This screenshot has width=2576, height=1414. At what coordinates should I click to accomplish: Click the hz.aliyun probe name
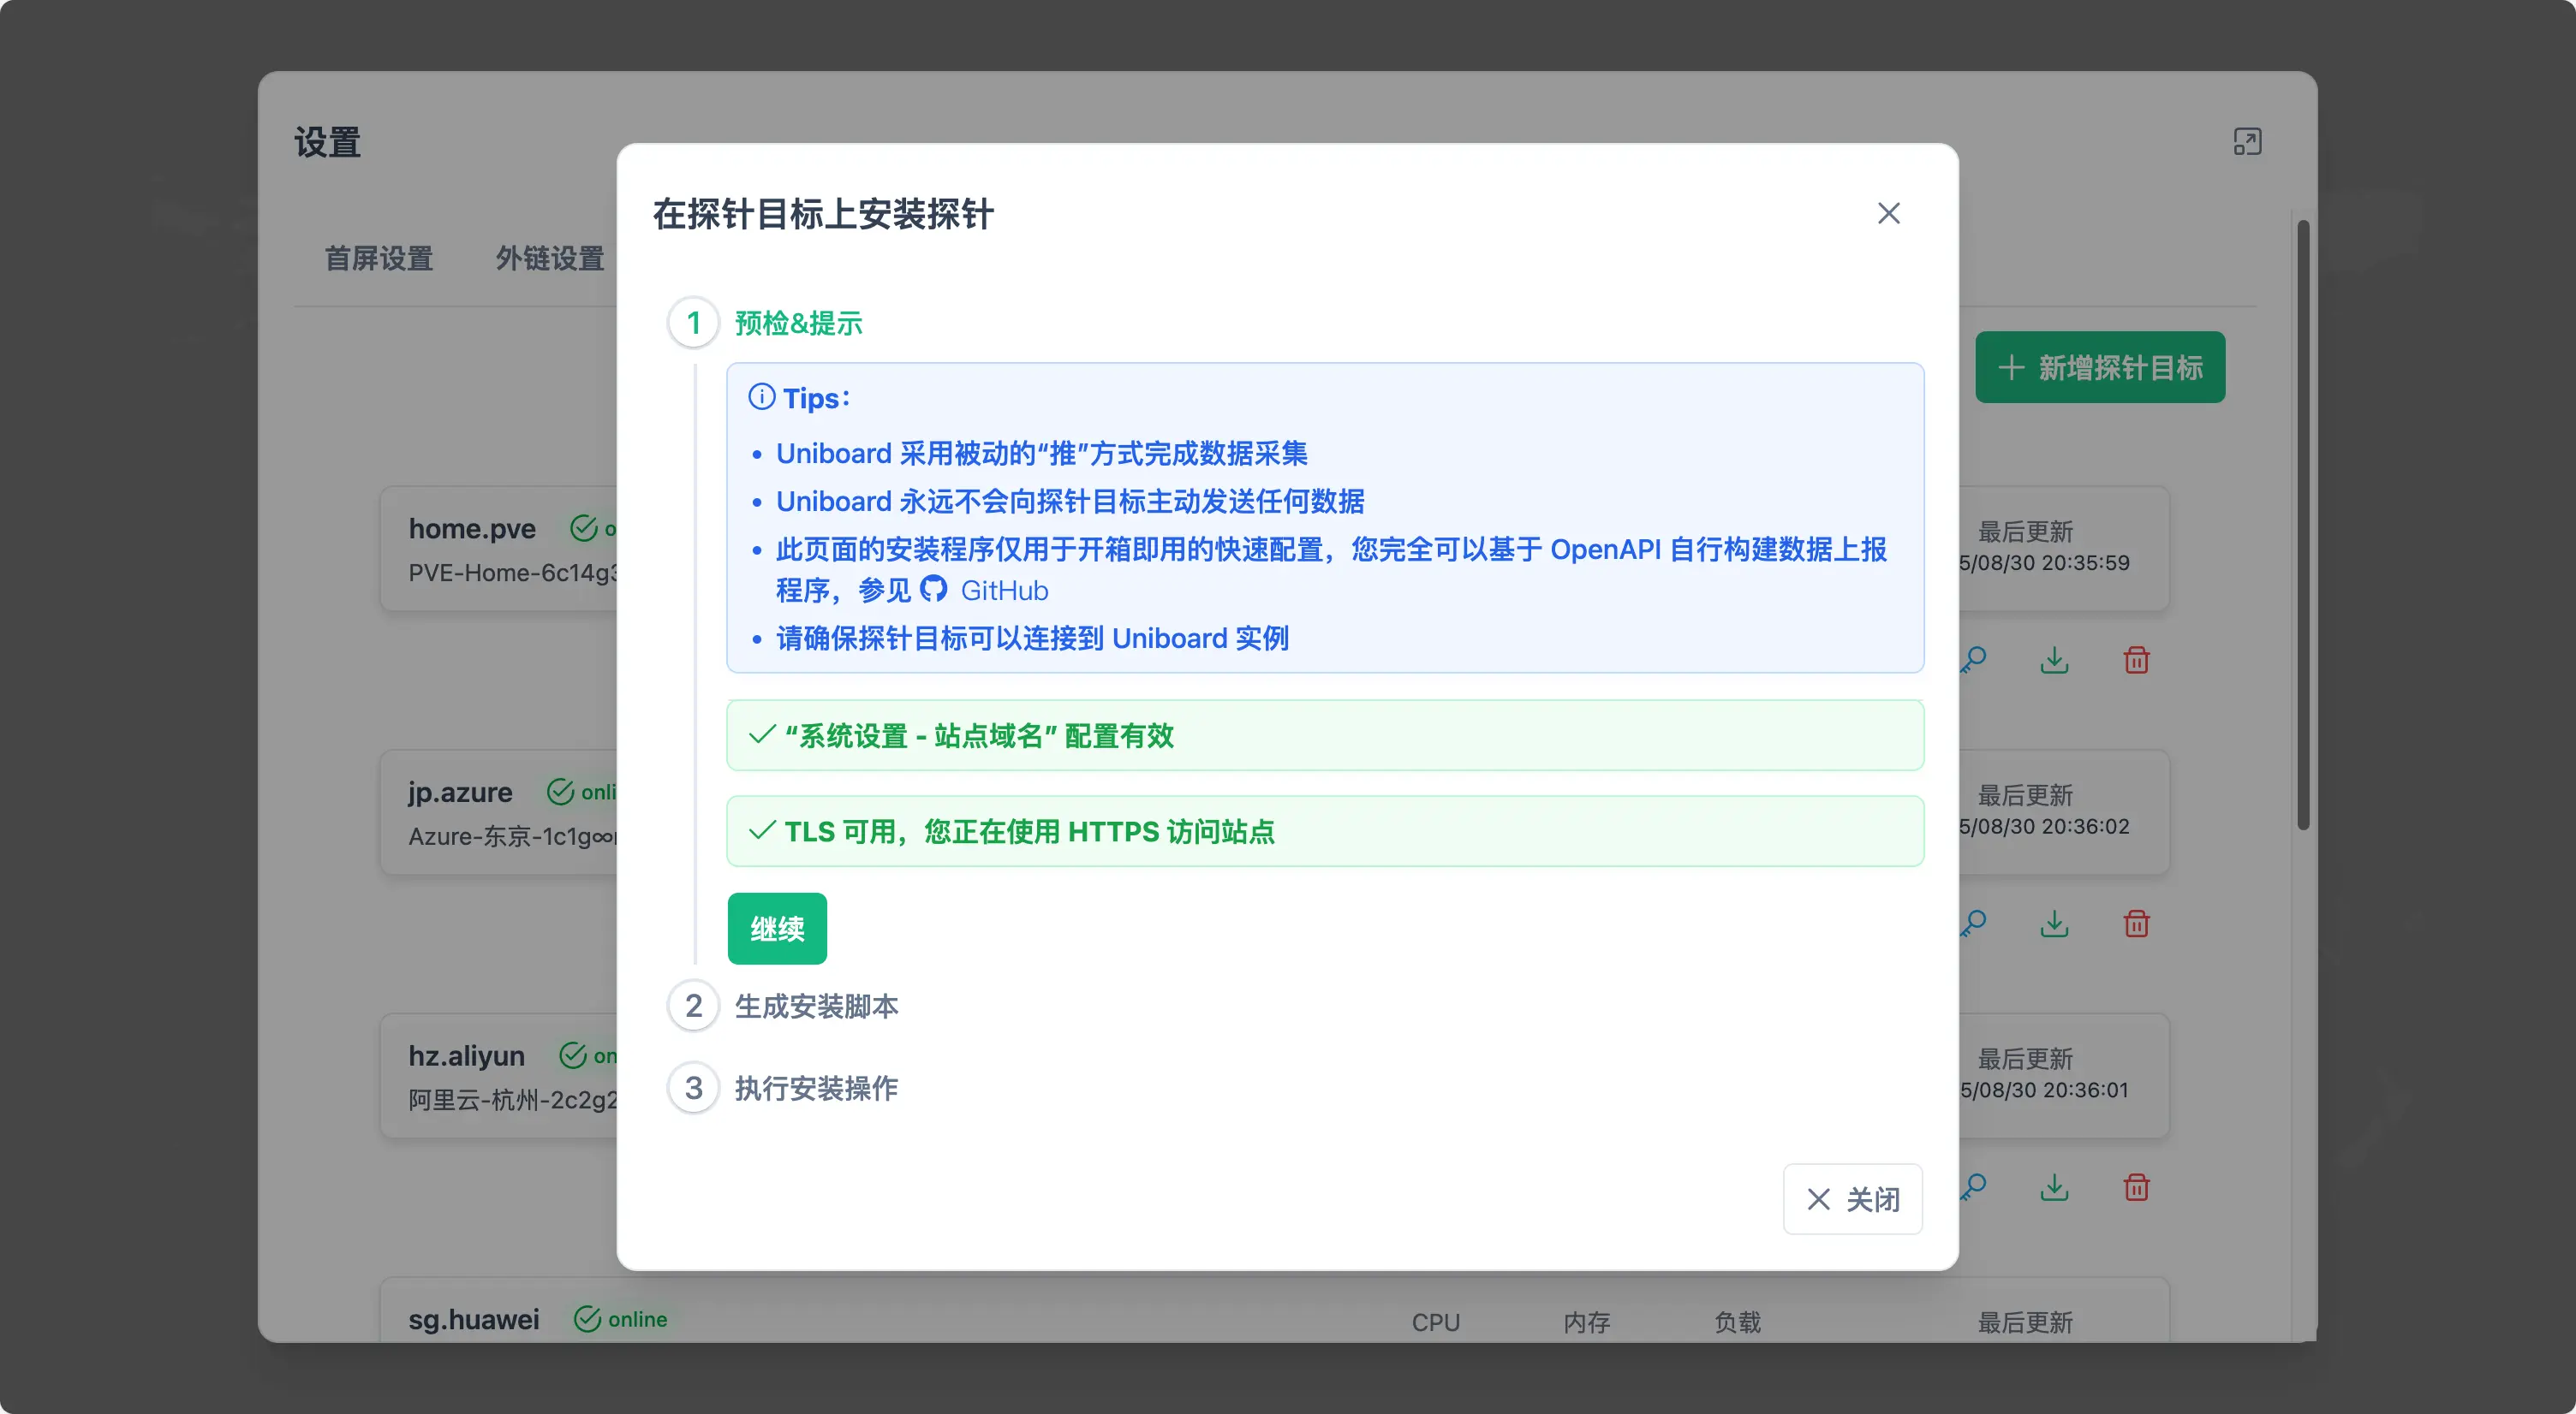466,1056
